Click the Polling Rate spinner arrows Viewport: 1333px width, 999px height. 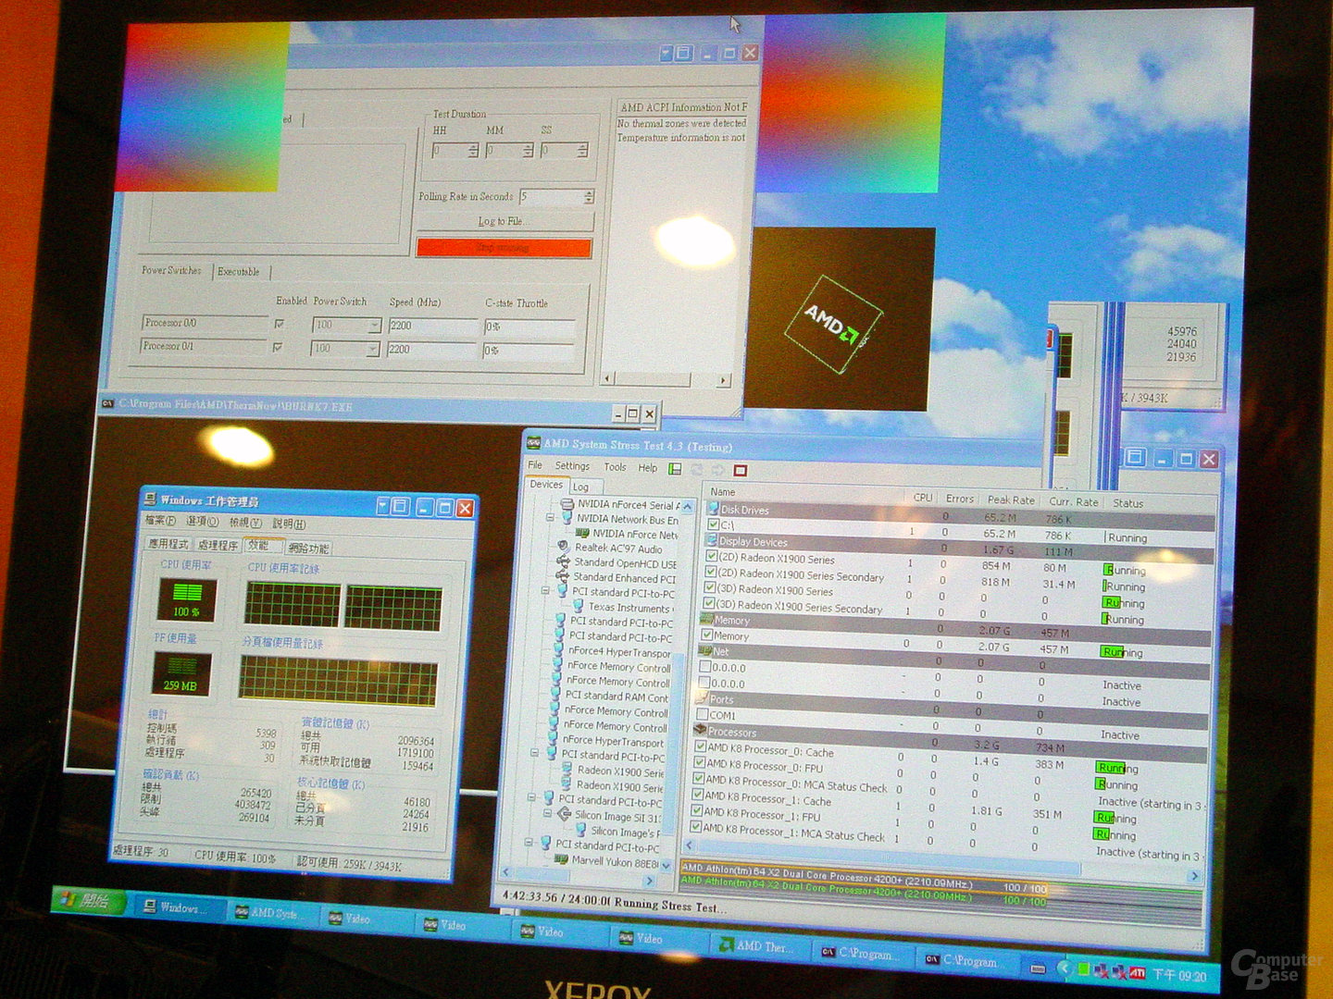[x=589, y=197]
